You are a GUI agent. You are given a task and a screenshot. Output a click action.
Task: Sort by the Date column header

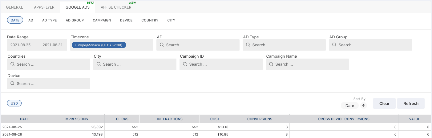click(24, 119)
